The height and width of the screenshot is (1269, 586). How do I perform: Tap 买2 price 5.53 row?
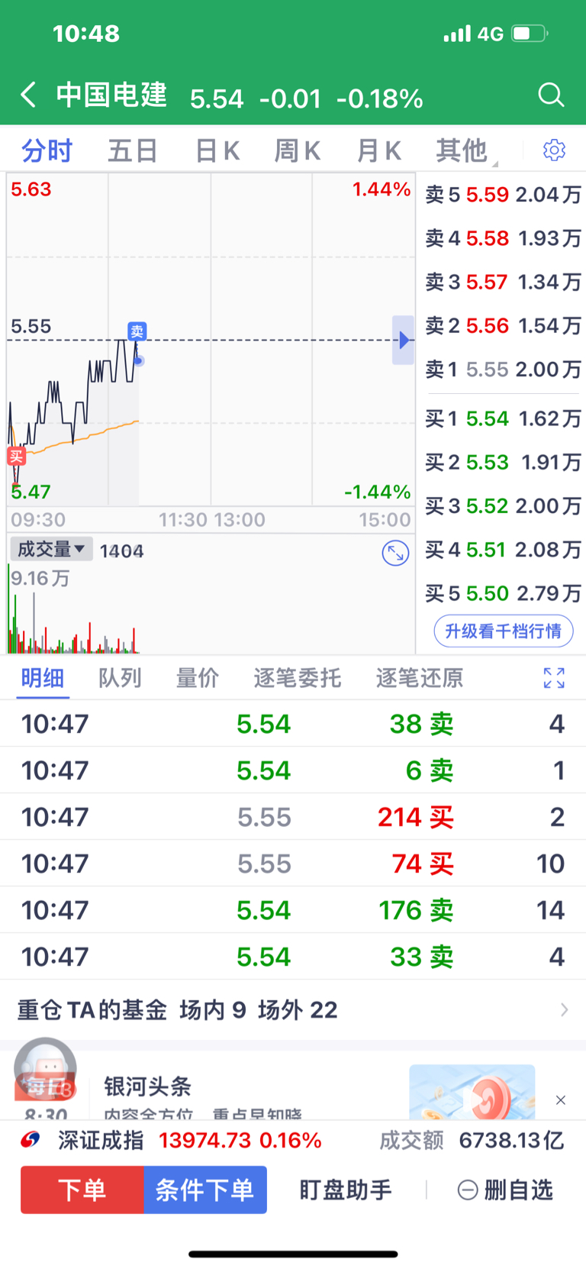pos(504,462)
